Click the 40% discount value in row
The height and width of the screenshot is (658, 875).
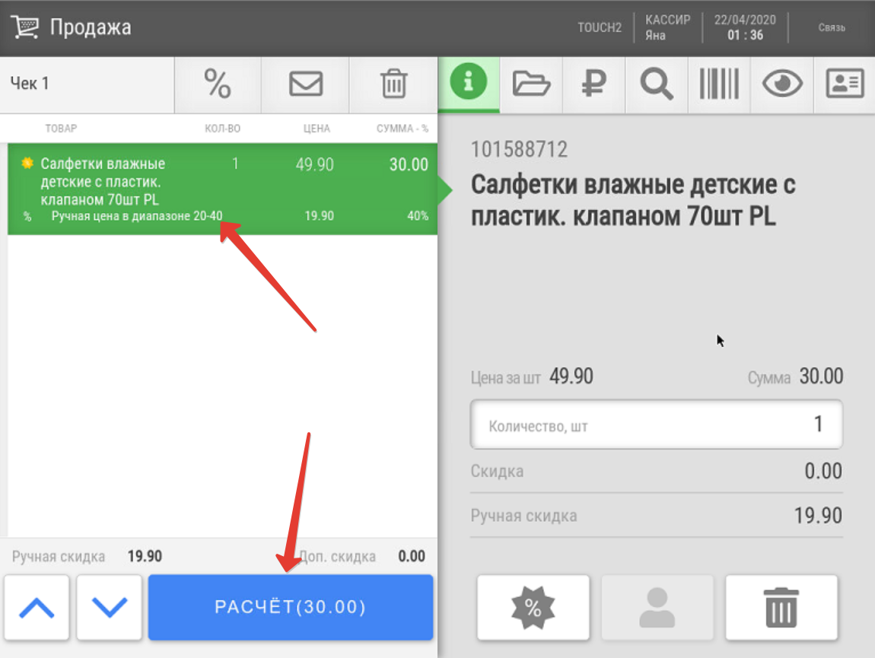pos(418,216)
